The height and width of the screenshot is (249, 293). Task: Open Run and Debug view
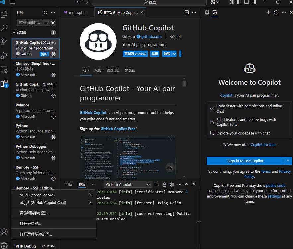pyautogui.click(x=4, y=55)
